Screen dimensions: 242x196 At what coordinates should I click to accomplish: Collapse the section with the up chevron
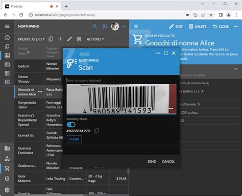tap(235, 69)
